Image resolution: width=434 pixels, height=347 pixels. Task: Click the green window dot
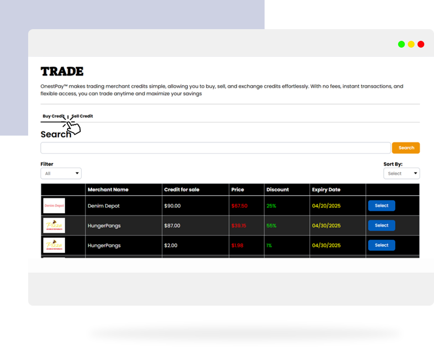pos(401,44)
